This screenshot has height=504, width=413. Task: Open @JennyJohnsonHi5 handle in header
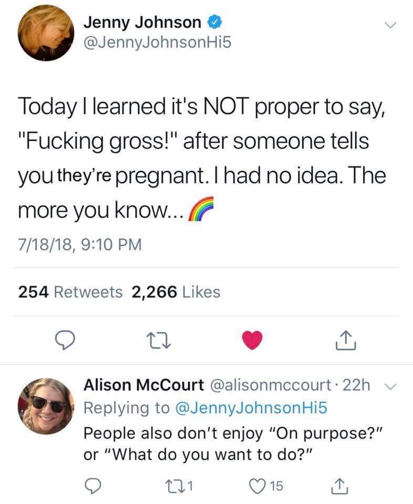coord(157,43)
